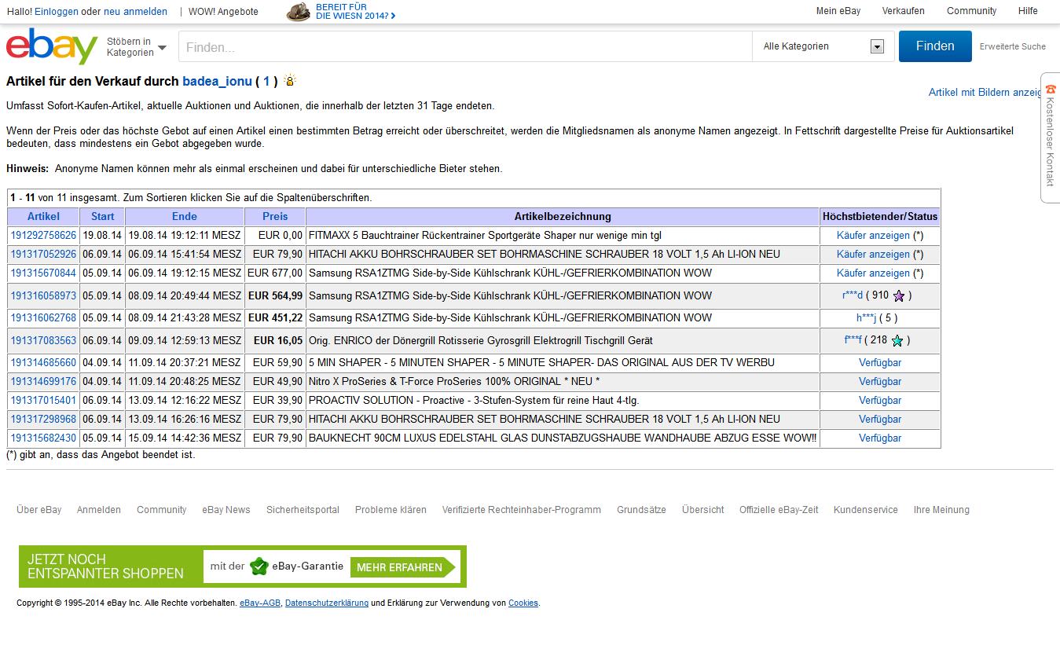Open Mein eBay menu

[x=838, y=11]
